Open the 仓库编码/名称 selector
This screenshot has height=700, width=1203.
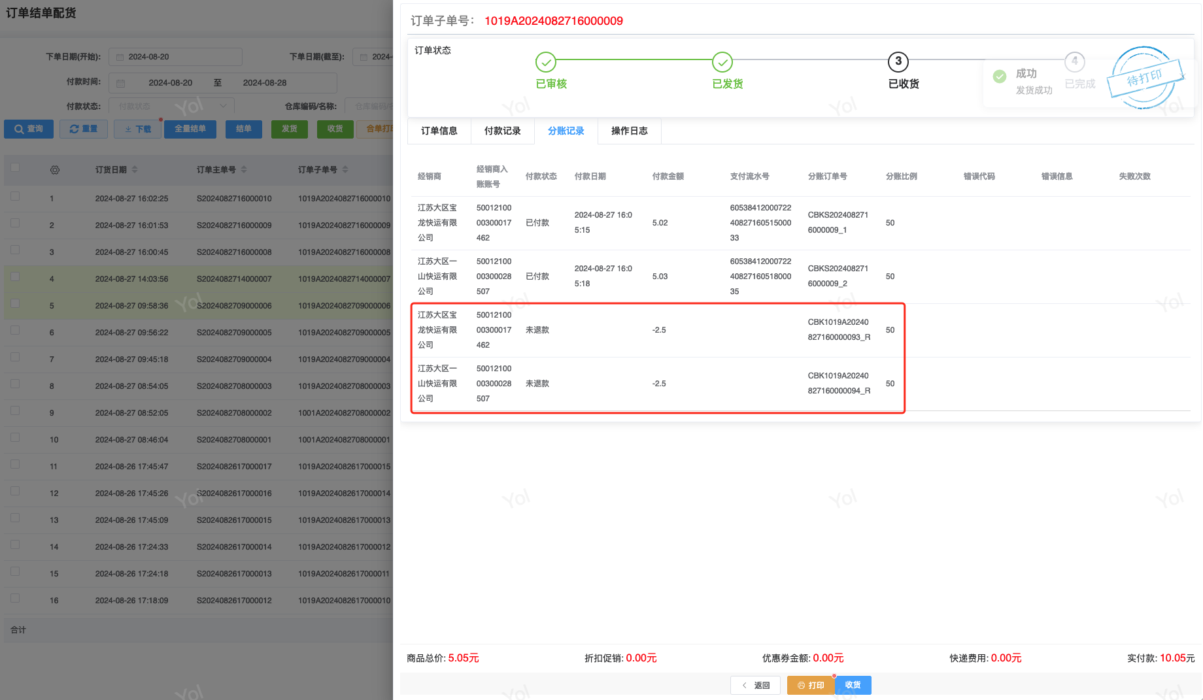373,106
